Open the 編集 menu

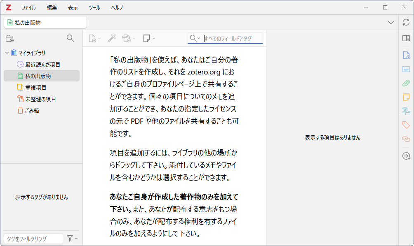click(52, 8)
